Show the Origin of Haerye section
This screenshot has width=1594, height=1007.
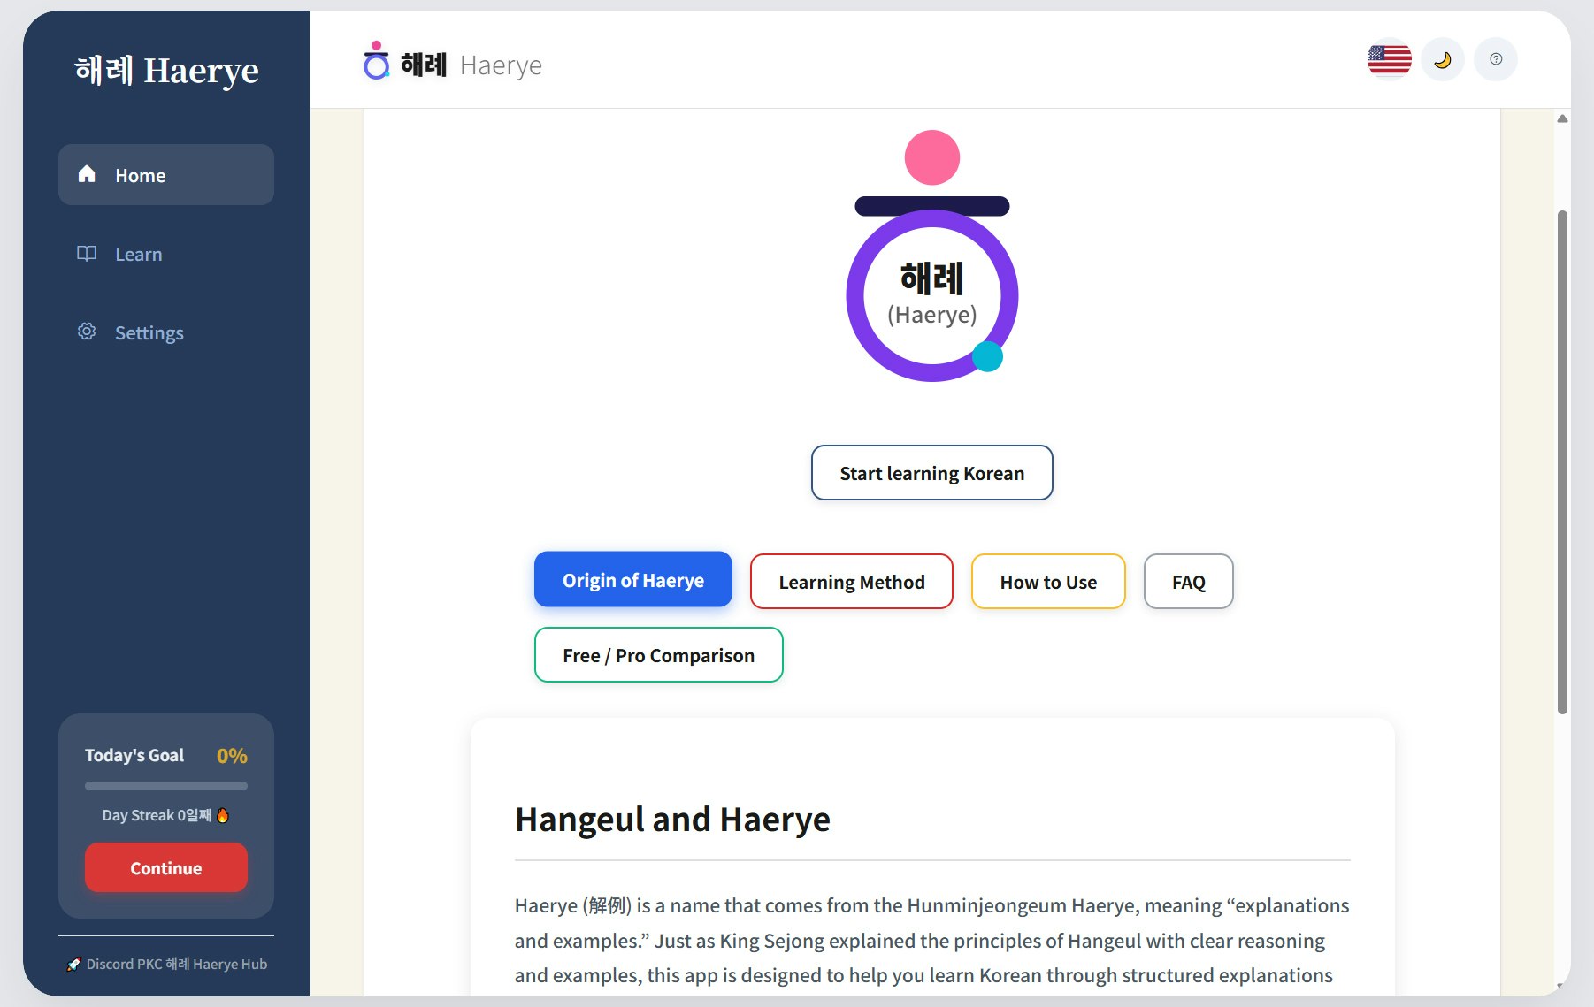coord(632,580)
